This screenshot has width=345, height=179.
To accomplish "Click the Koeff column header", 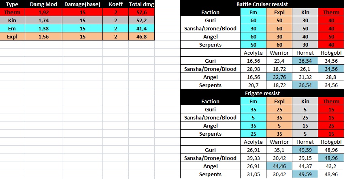I will (x=116, y=4).
